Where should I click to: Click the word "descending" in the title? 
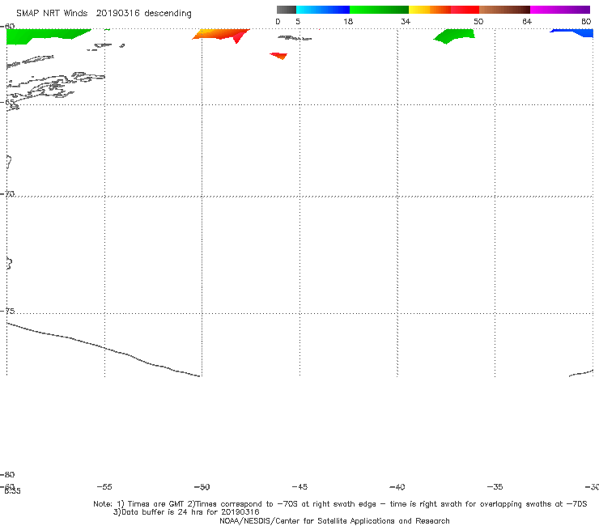pyautogui.click(x=168, y=14)
